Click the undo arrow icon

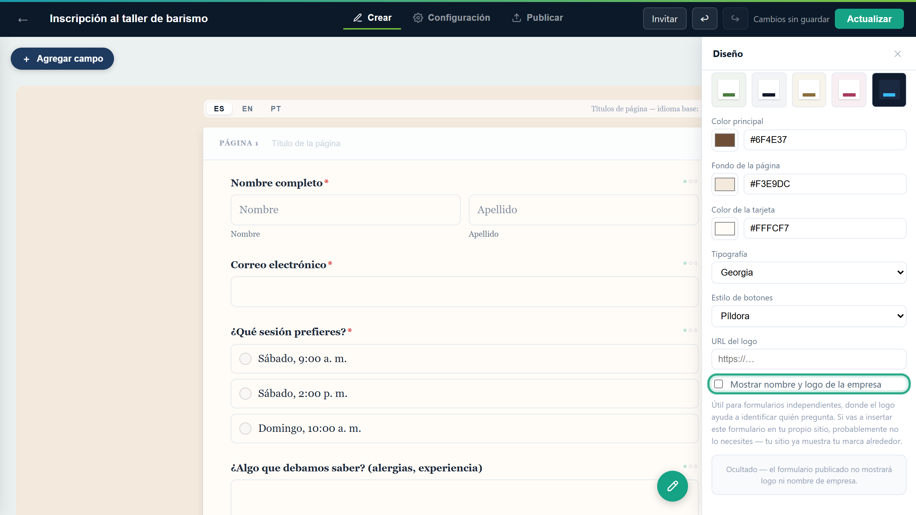click(704, 18)
